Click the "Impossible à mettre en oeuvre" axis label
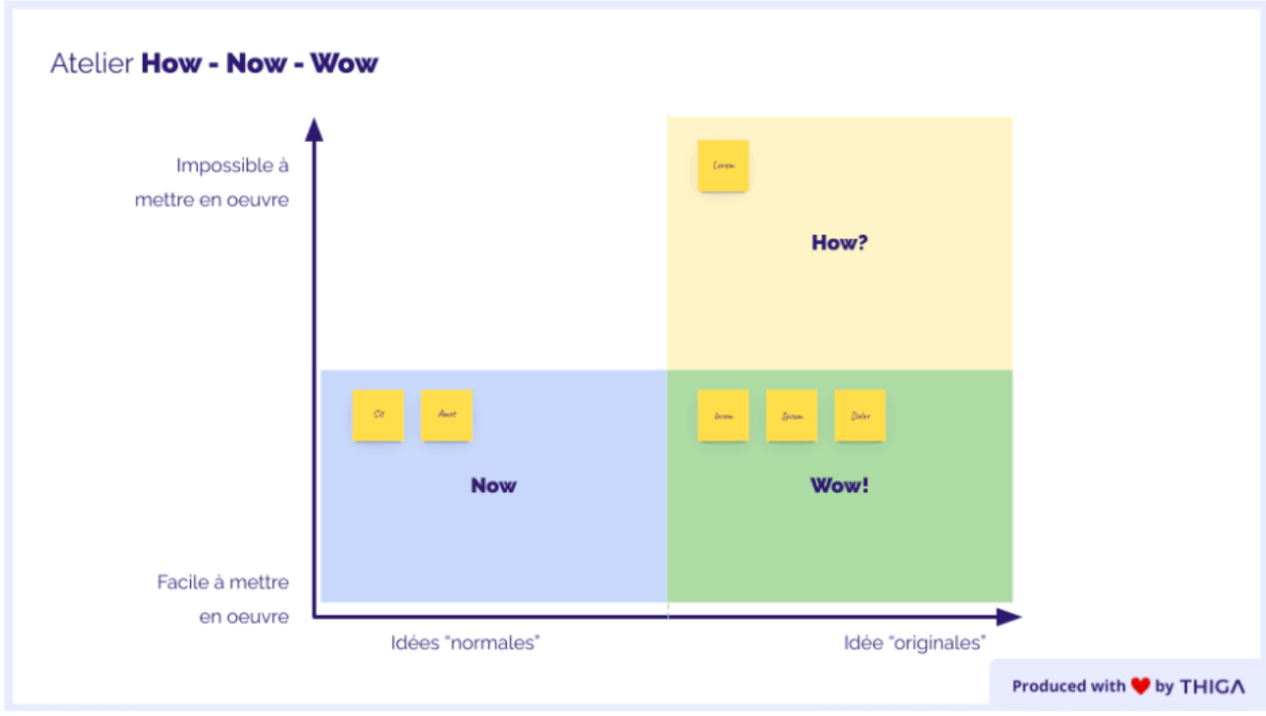 click(213, 183)
